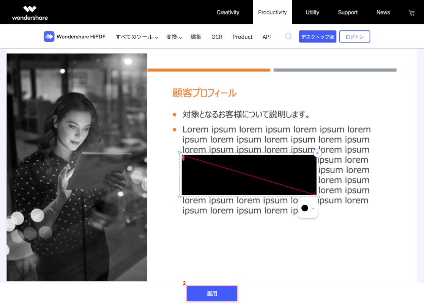Open the OCR menu item

pos(217,37)
